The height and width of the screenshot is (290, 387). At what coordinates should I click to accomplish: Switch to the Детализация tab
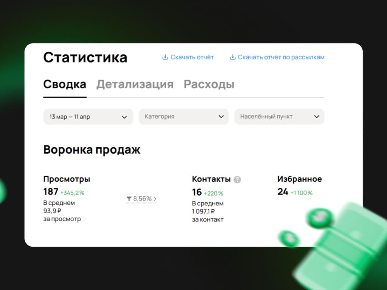135,84
